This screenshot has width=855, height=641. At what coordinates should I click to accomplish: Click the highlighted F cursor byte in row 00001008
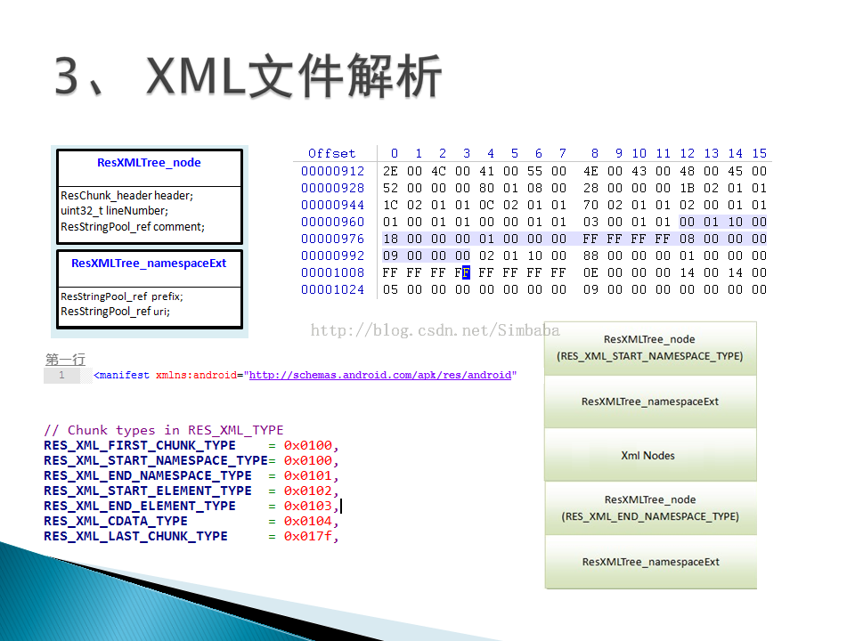pos(466,272)
